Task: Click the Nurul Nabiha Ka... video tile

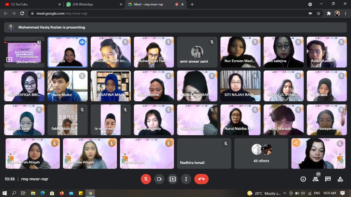Action: coord(240,120)
